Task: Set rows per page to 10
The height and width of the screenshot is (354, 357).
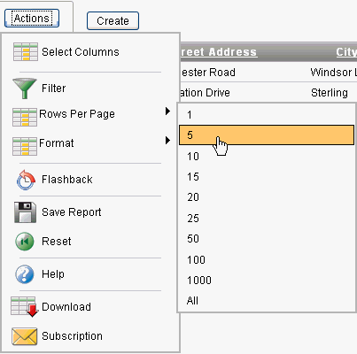Action: click(267, 157)
